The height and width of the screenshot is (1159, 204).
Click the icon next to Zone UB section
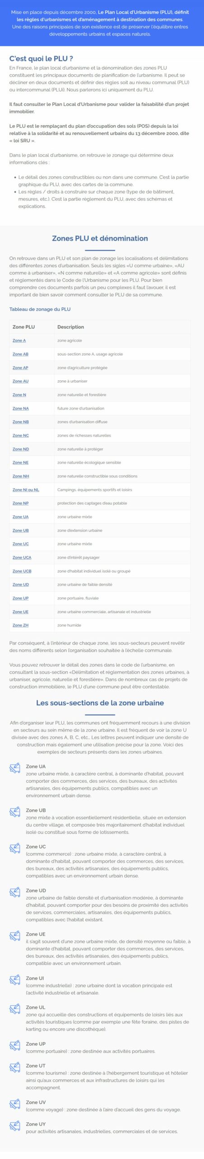tap(15, 812)
